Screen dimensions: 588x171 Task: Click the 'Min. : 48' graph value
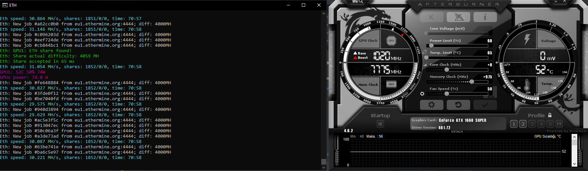(x=357, y=136)
